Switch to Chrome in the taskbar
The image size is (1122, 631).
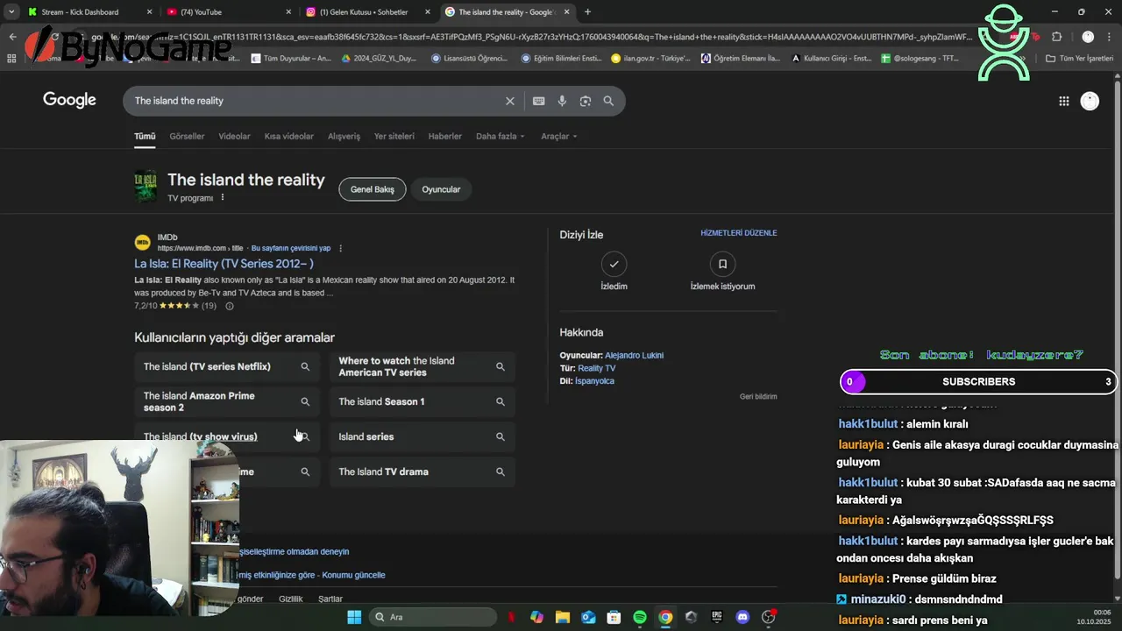665,617
